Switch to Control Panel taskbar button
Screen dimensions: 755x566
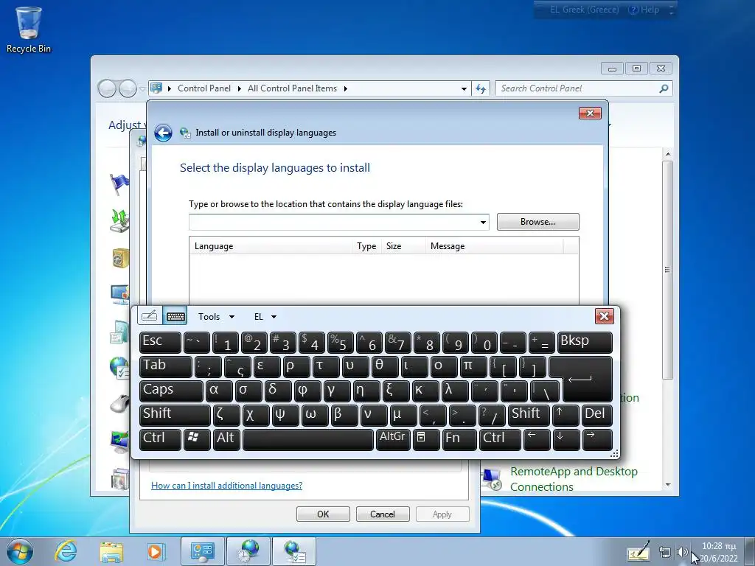coord(203,551)
